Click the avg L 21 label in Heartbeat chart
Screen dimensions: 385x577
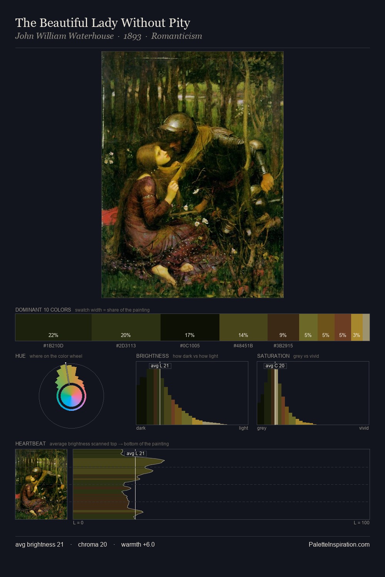click(136, 454)
